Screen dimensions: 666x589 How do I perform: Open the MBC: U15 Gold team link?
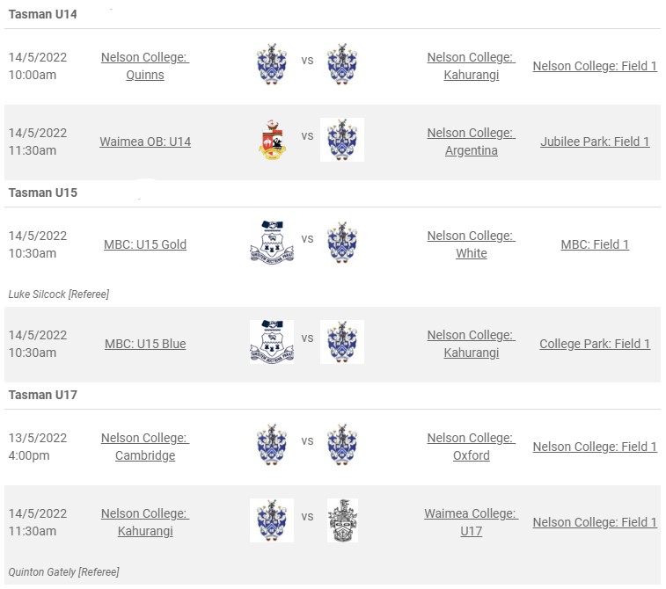(x=145, y=244)
